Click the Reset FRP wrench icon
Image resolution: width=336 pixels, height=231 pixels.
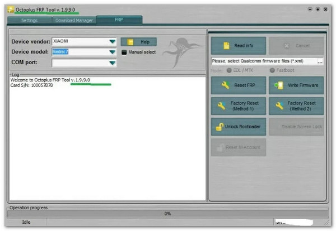[x=225, y=85]
